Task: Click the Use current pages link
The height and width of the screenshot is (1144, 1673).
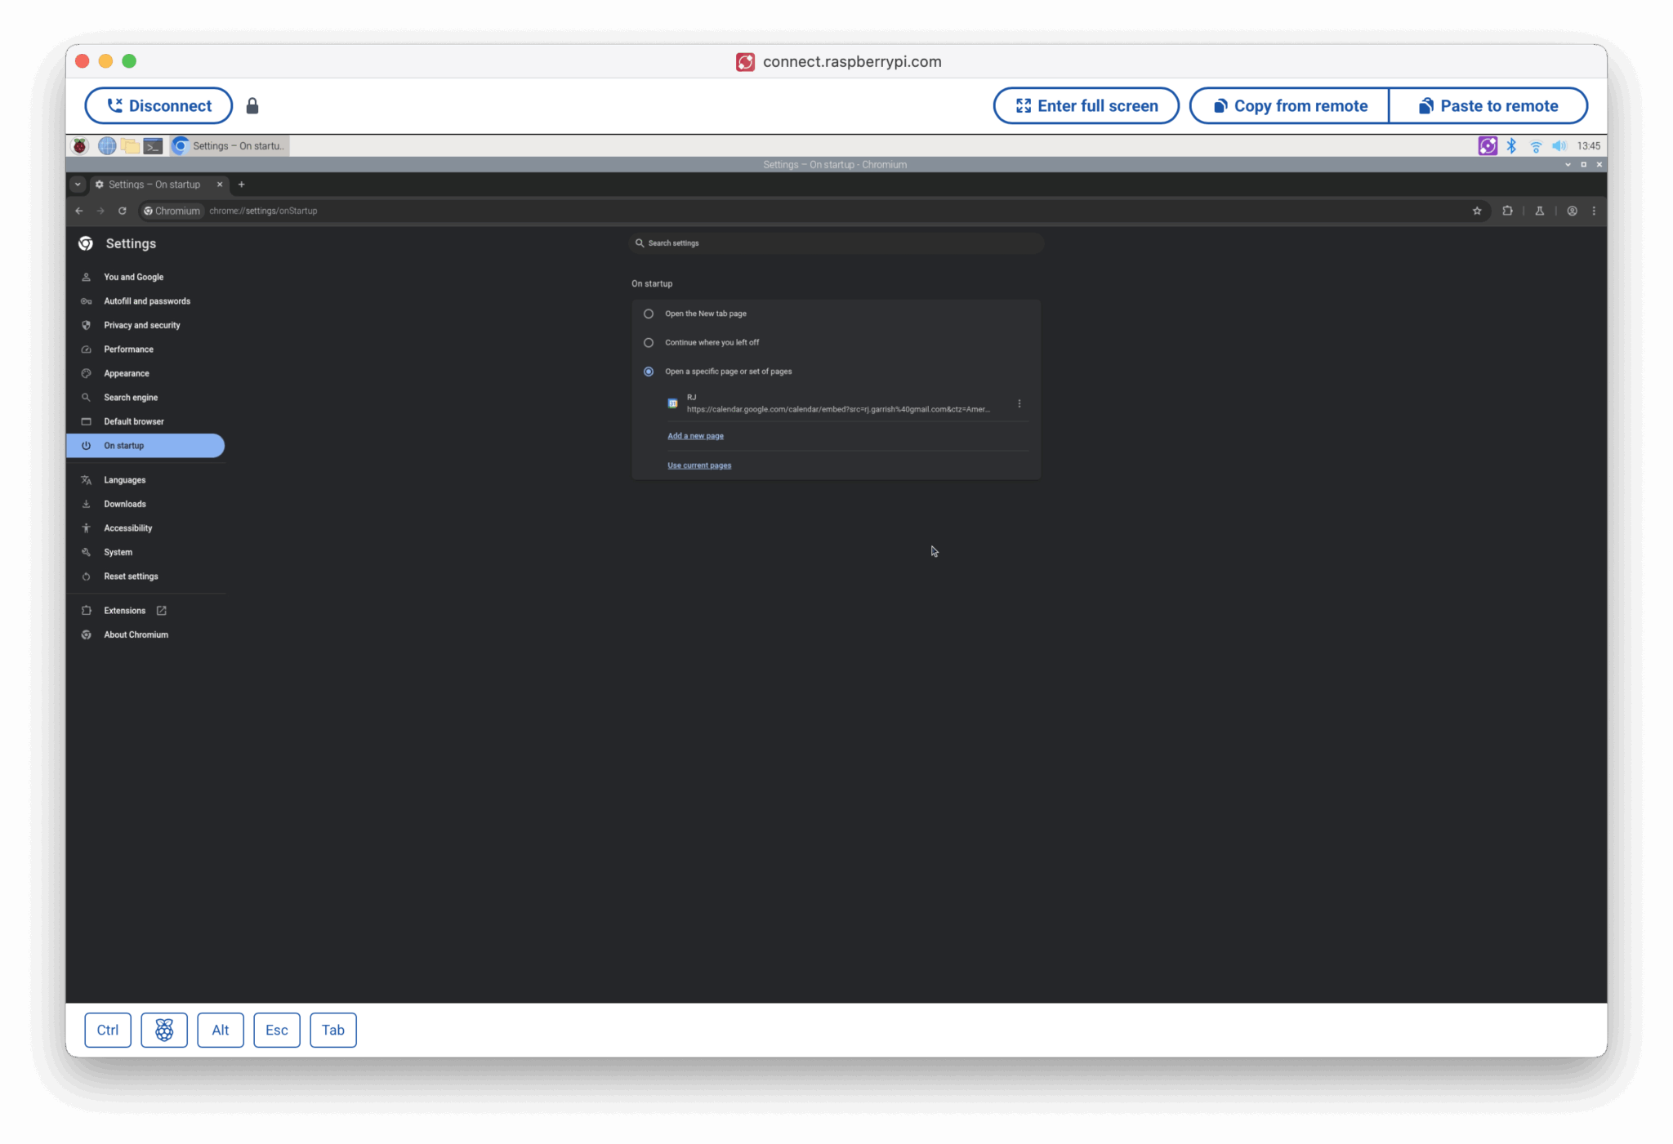Action: [699, 465]
